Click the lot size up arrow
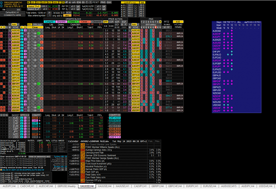The image size is (276, 189). click(70, 12)
